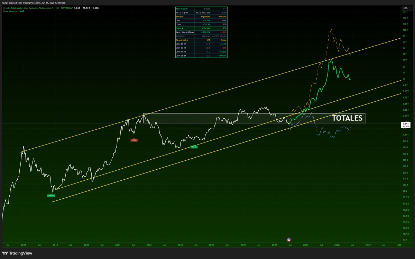Image resolution: width=415 pixels, height=259 pixels.
Task: Select the white TOTALES text box
Action: [x=347, y=118]
